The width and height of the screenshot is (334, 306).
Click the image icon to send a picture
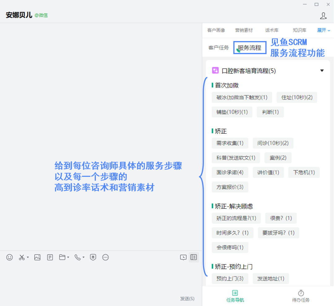(37, 257)
